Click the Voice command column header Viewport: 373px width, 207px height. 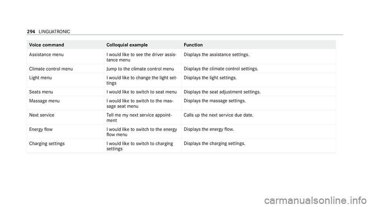point(47,45)
